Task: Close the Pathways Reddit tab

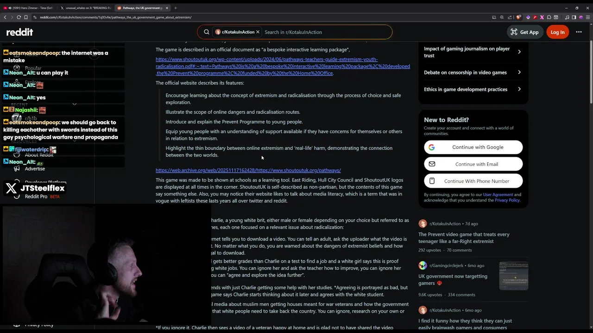Action: pyautogui.click(x=167, y=8)
